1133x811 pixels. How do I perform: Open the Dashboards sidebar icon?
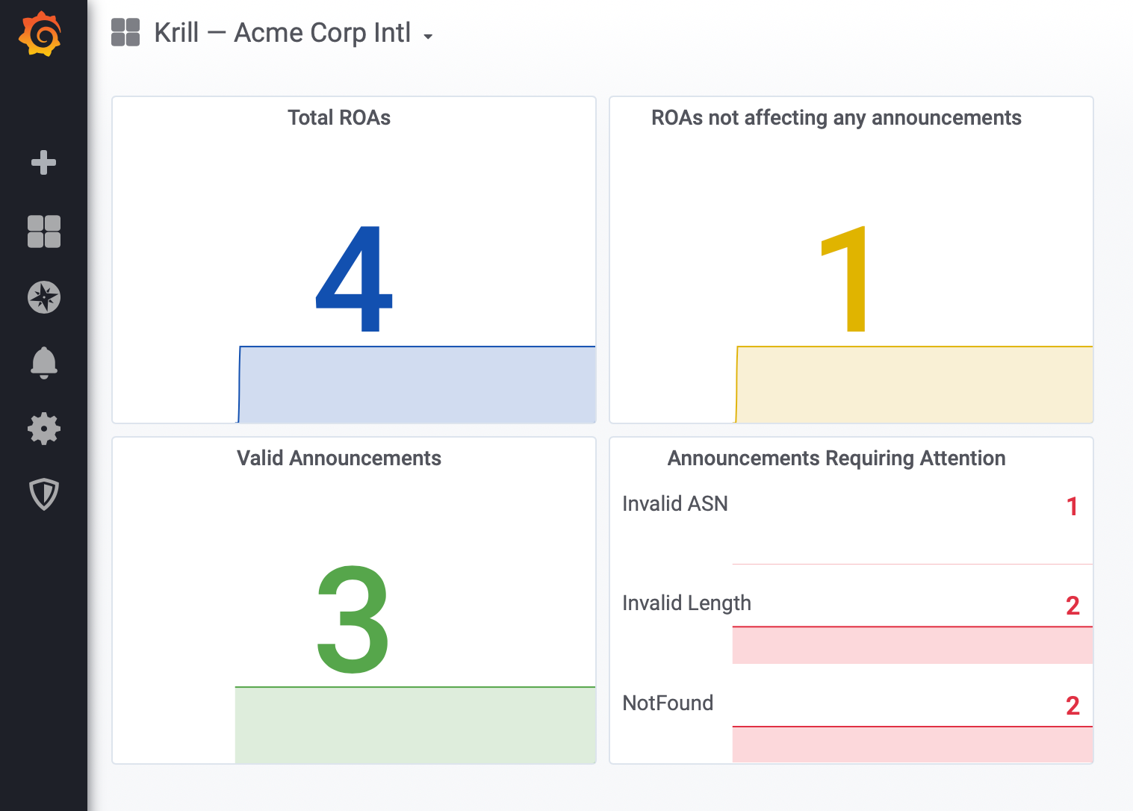click(x=43, y=232)
